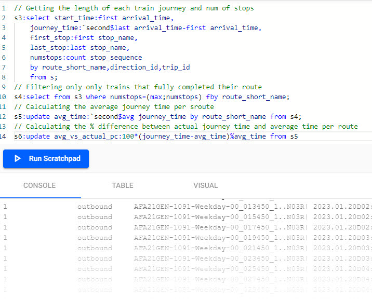
Task: Click the numstops:count stop_sequence line
Action: click(86, 57)
